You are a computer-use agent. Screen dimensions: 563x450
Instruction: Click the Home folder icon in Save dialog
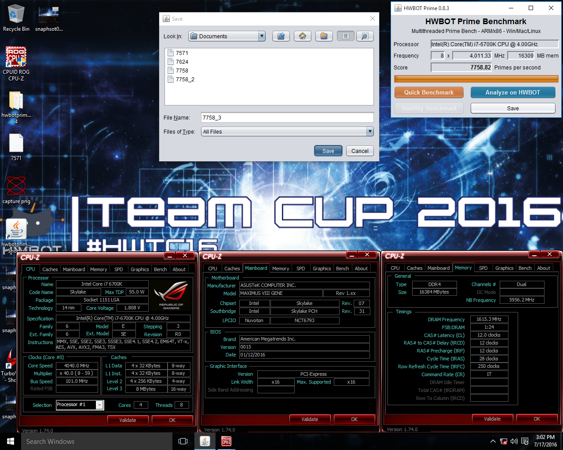click(x=303, y=36)
